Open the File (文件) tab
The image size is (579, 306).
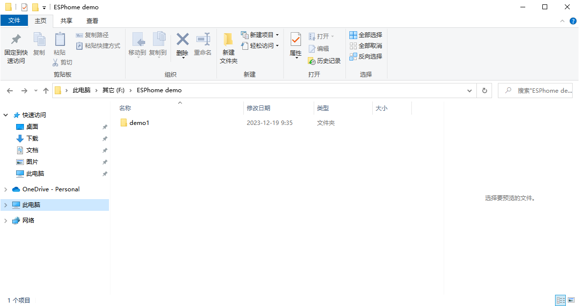coord(14,20)
